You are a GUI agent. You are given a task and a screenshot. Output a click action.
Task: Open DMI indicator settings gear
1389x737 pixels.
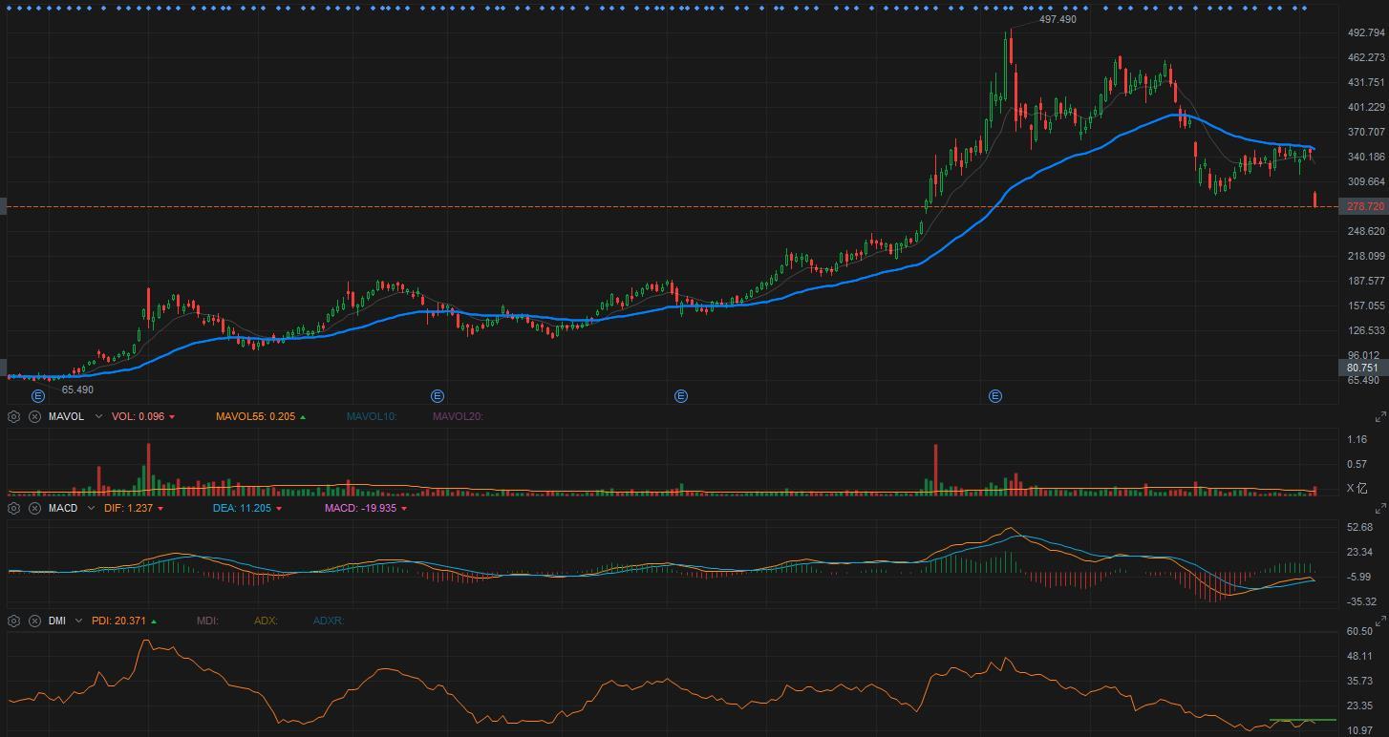click(14, 621)
